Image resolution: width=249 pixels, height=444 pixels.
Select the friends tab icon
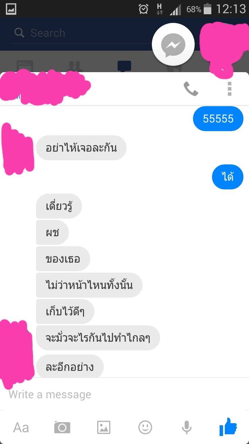(x=75, y=66)
